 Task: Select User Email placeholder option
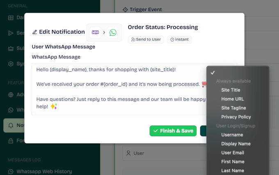tap(233, 153)
